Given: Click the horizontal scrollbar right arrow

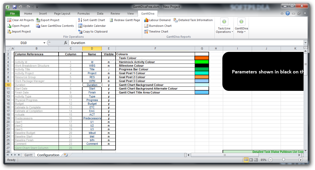Looking at the screenshot, I should pyautogui.click(x=299, y=155).
